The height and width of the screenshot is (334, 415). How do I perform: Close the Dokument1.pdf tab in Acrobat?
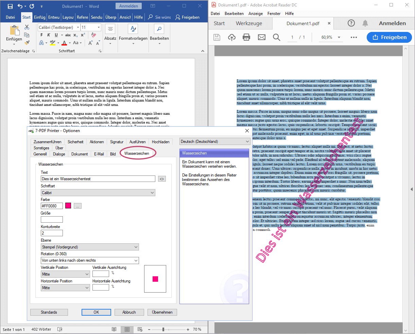(x=329, y=23)
